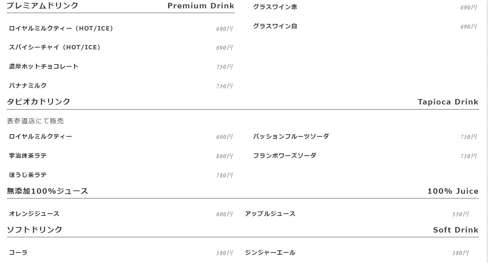Select 宇治抹茶ラテ tapioca drink
This screenshot has height=263, width=488.
coord(28,156)
